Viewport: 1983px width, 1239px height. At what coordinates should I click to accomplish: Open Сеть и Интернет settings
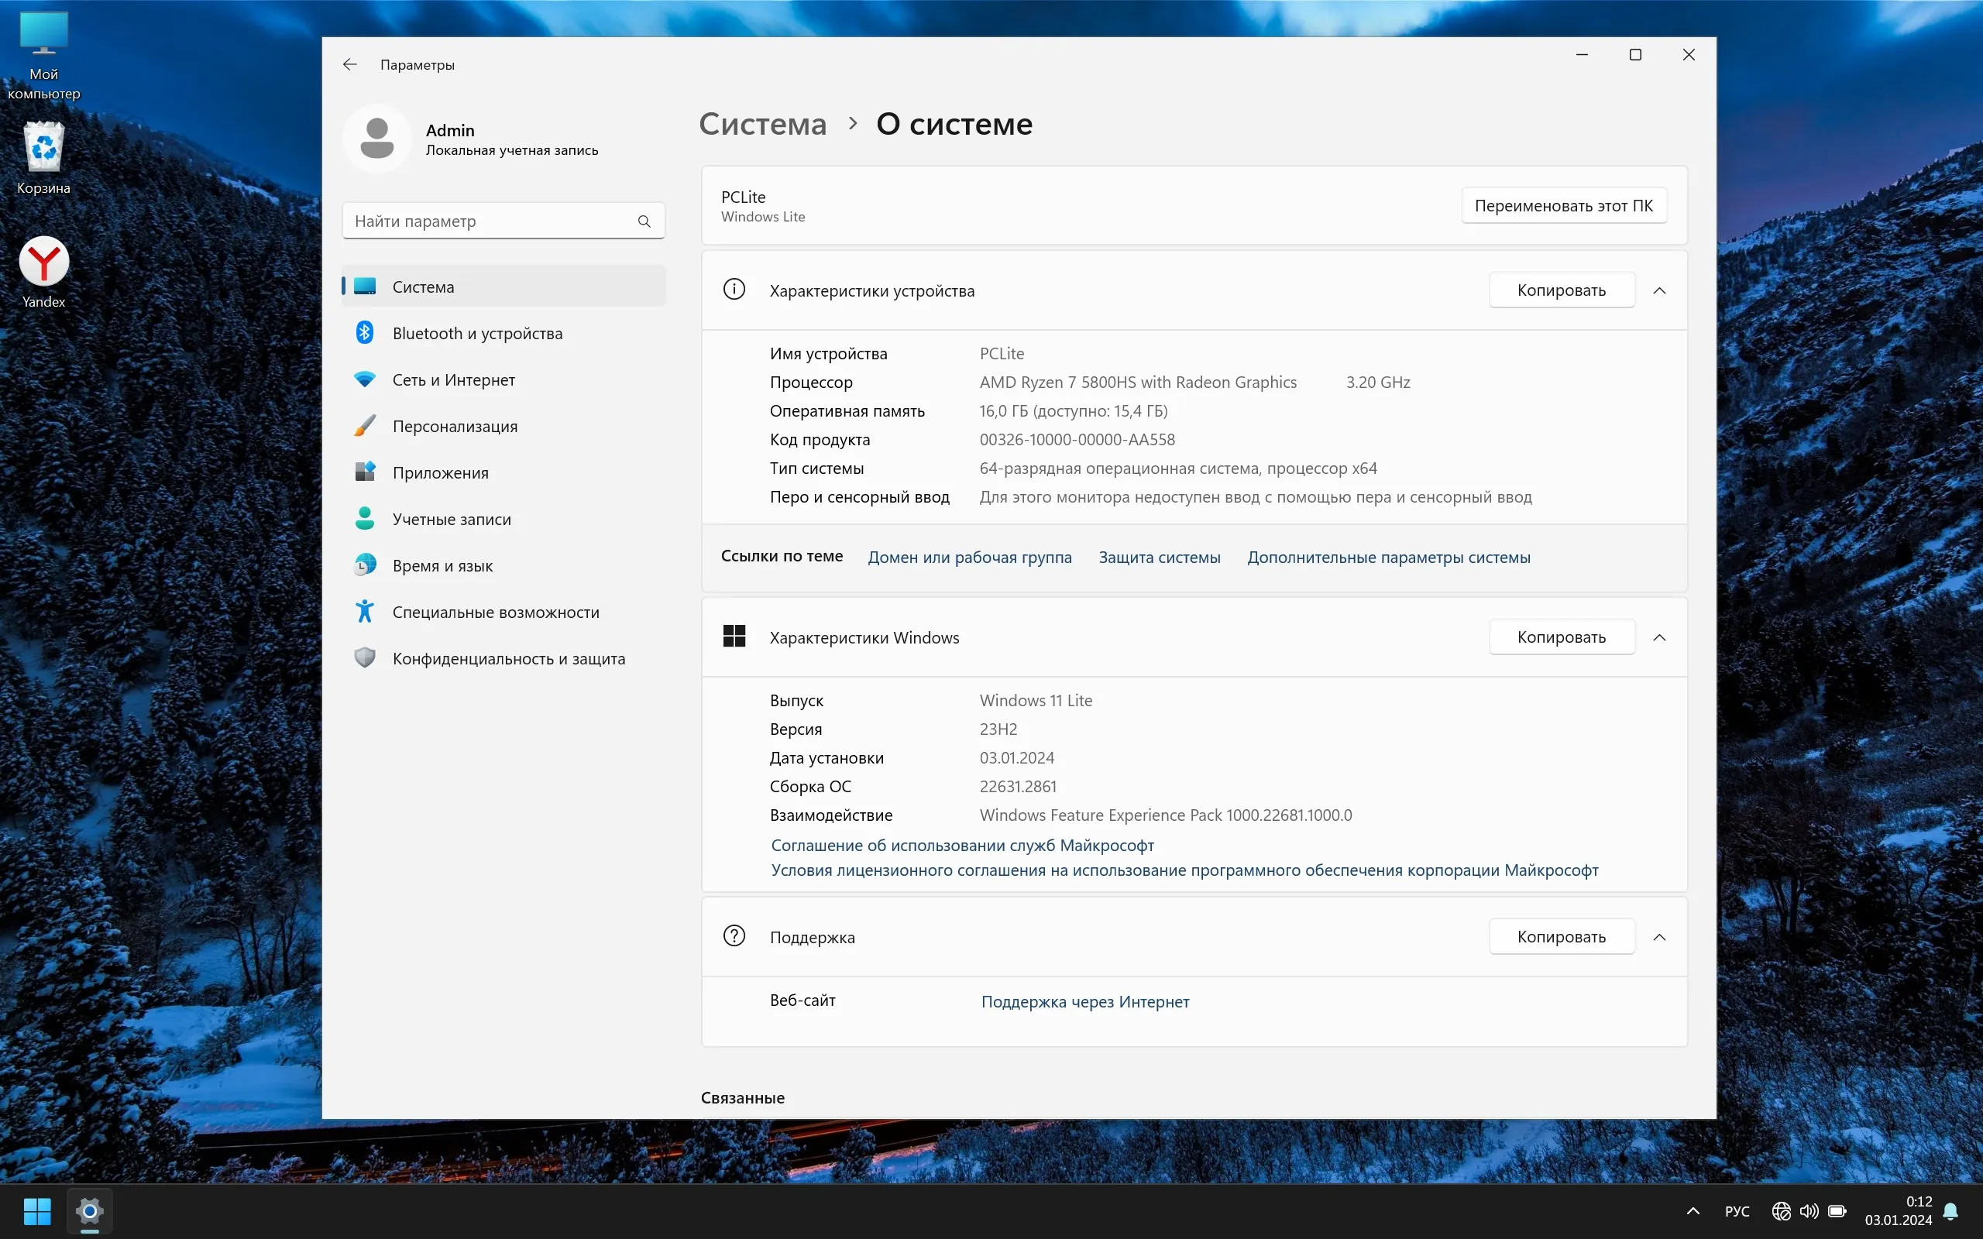pyautogui.click(x=453, y=379)
